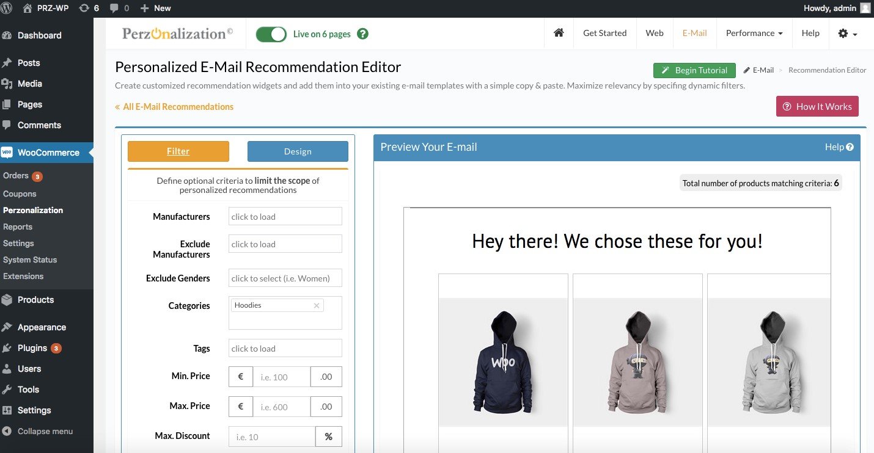Select the E-Mail tab
The height and width of the screenshot is (453, 874).
point(695,34)
